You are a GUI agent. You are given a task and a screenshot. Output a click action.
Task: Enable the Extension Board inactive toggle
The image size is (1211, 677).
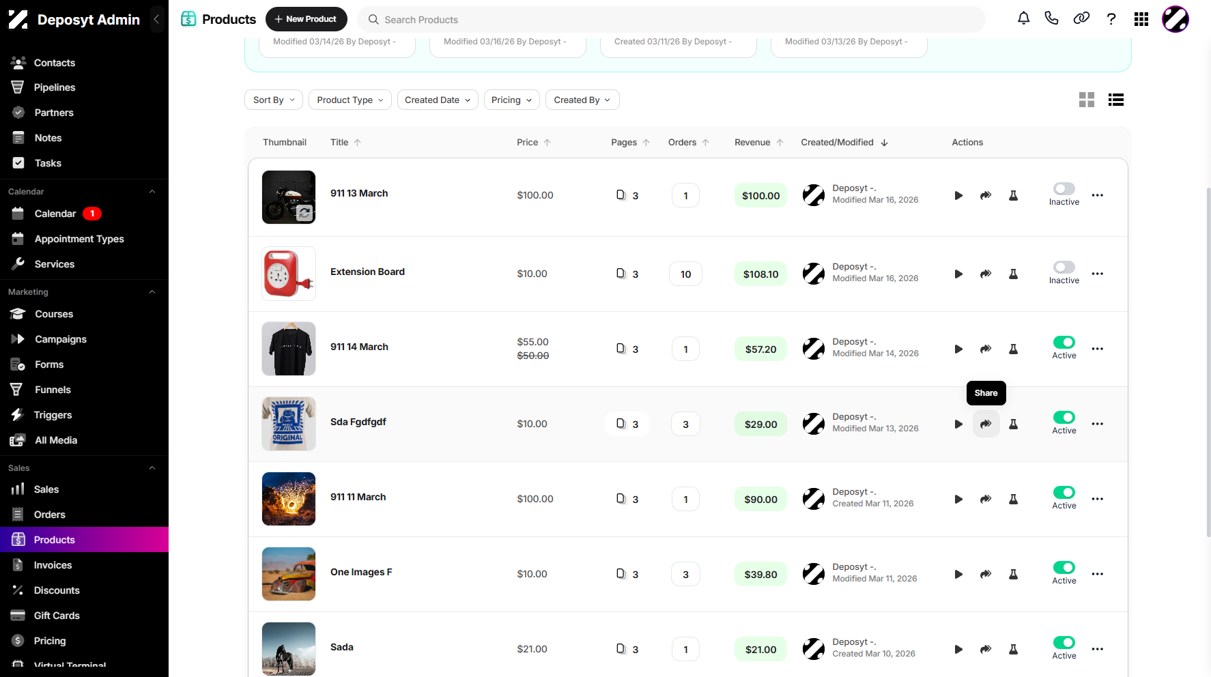[x=1064, y=267]
